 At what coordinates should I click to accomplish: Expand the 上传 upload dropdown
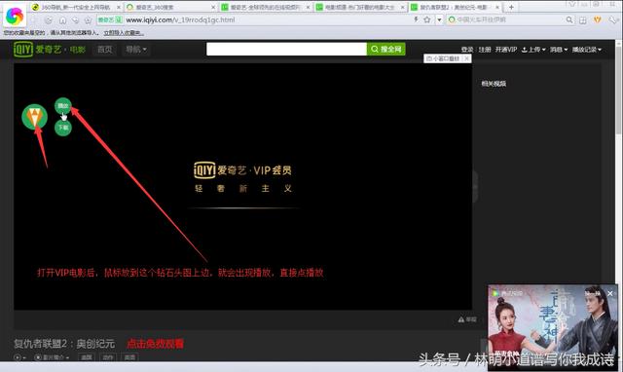pyautogui.click(x=533, y=50)
